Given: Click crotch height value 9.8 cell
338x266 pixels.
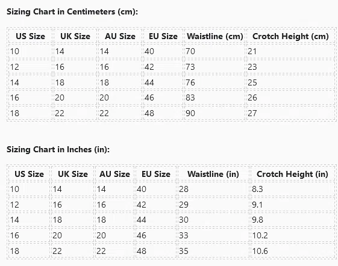Looking at the screenshot, I should point(292,220).
